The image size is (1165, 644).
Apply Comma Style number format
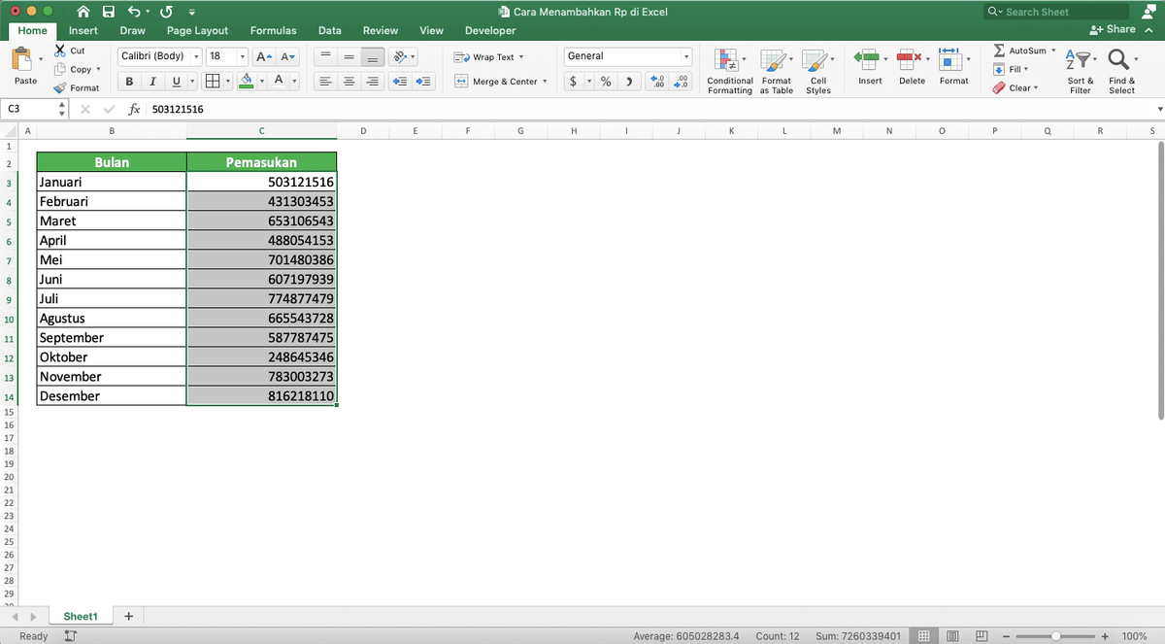point(631,82)
